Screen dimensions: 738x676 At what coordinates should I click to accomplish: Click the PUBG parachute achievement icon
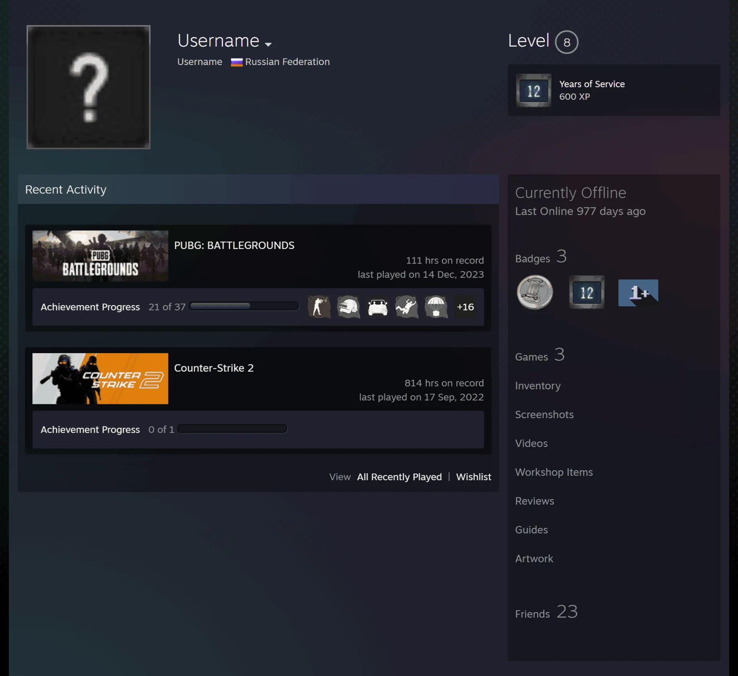(x=436, y=307)
